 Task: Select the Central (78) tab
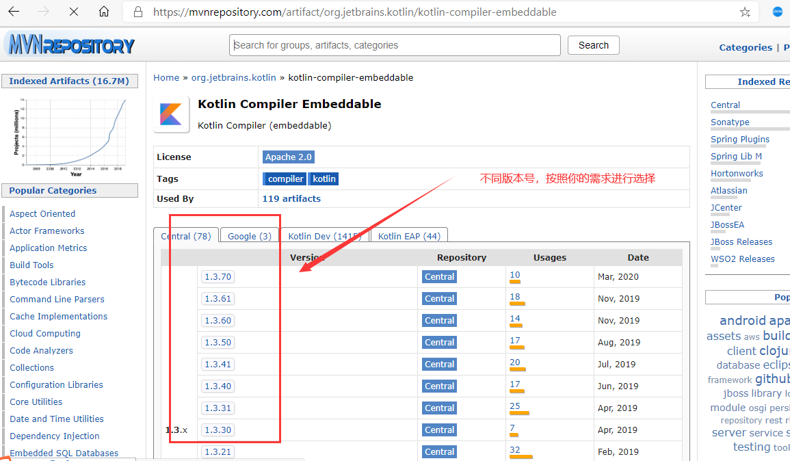pos(186,235)
